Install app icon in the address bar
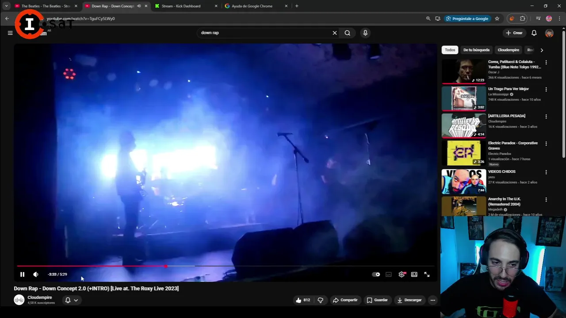Screen dimensions: 566x318 (x=438, y=19)
